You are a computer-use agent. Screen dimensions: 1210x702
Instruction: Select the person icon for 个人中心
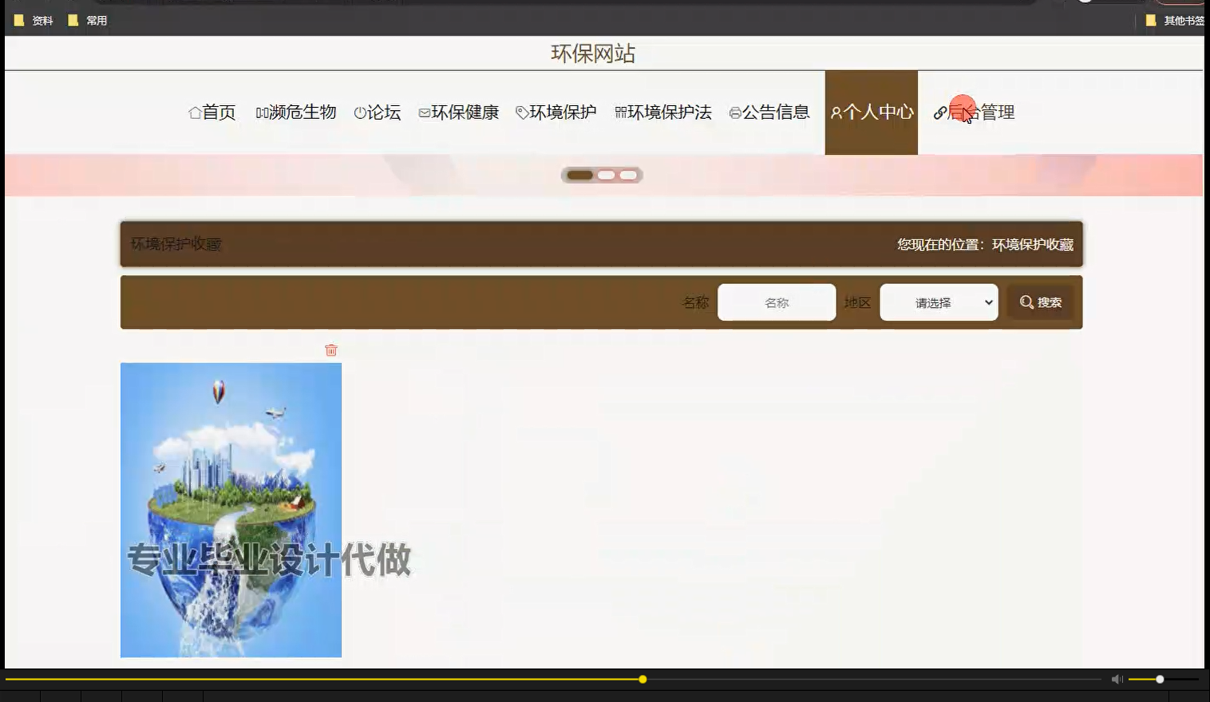click(x=835, y=112)
